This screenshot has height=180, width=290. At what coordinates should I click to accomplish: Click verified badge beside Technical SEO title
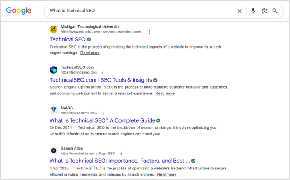point(89,39)
